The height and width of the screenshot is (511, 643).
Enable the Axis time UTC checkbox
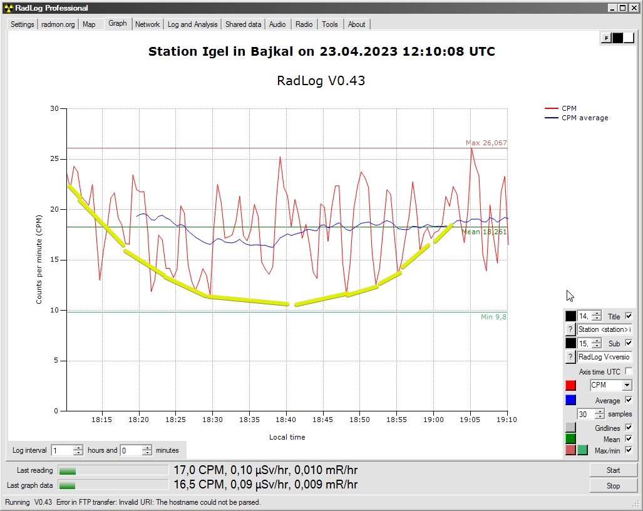(x=629, y=371)
